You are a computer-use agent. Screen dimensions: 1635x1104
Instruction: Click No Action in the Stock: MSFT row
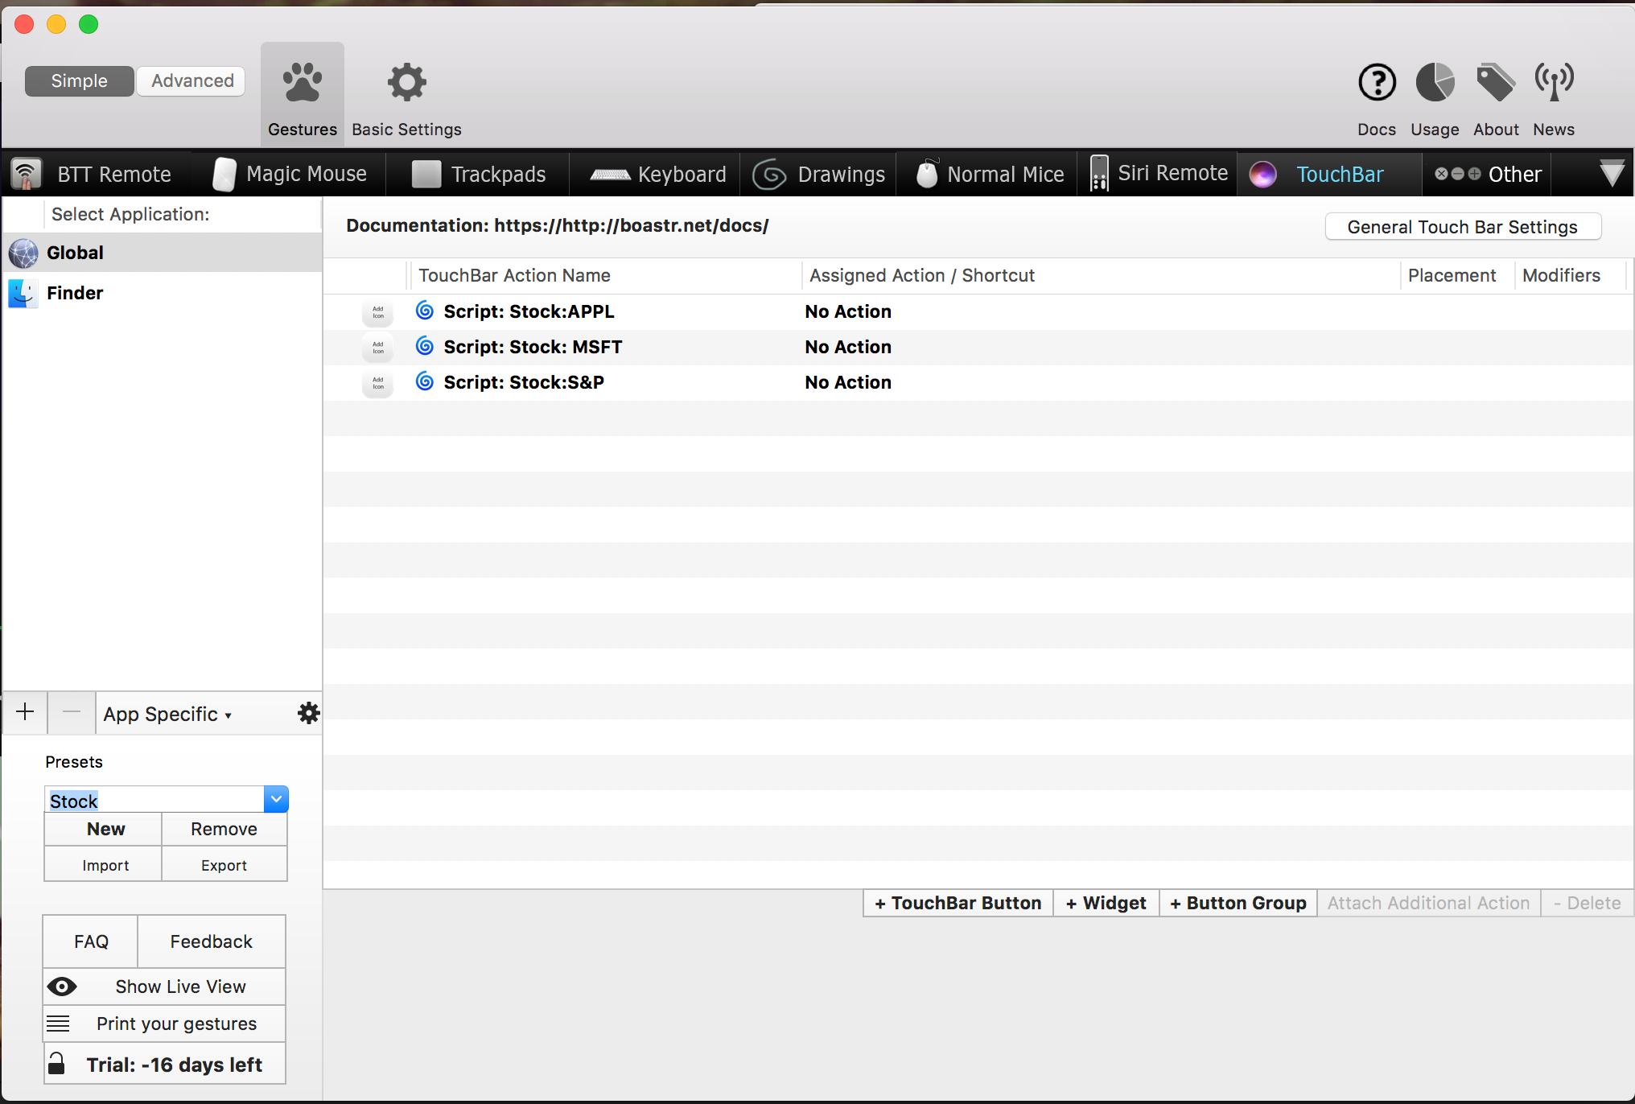tap(848, 347)
